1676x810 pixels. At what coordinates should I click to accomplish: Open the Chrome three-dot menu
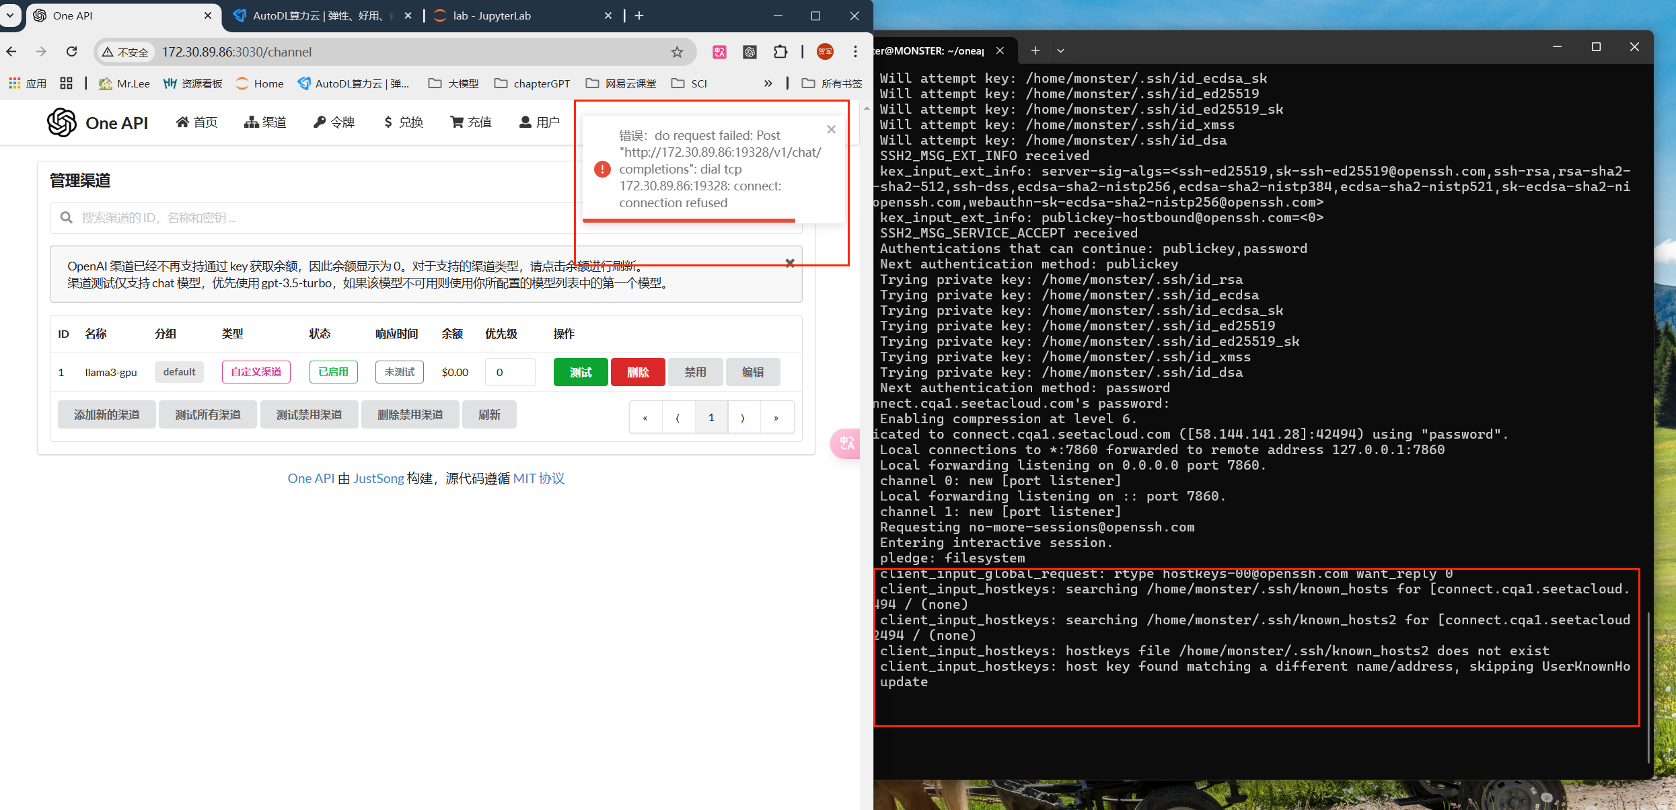click(855, 52)
